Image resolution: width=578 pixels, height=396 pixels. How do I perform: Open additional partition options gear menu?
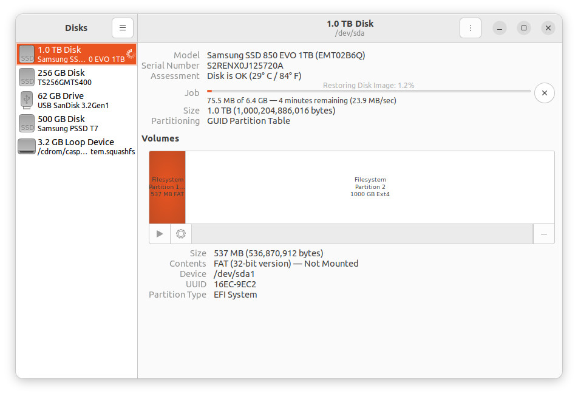(x=180, y=234)
